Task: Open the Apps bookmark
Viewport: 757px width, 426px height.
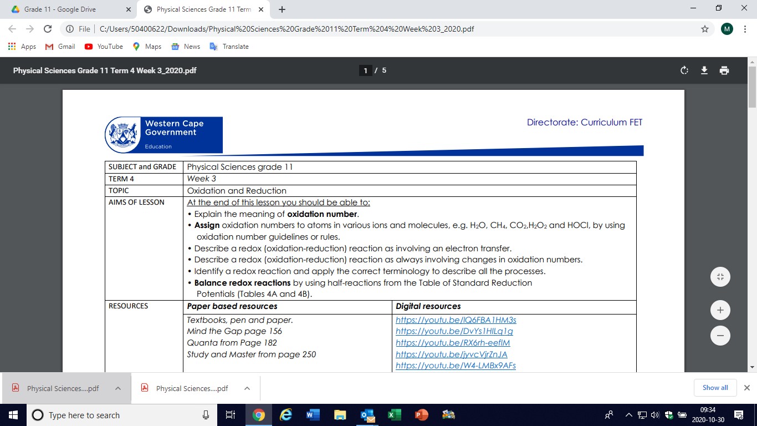Action: [22, 47]
